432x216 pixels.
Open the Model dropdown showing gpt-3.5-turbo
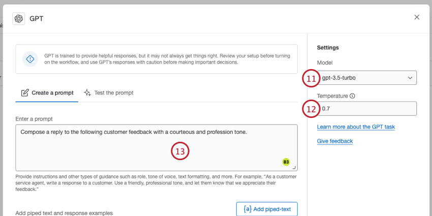coord(367,78)
